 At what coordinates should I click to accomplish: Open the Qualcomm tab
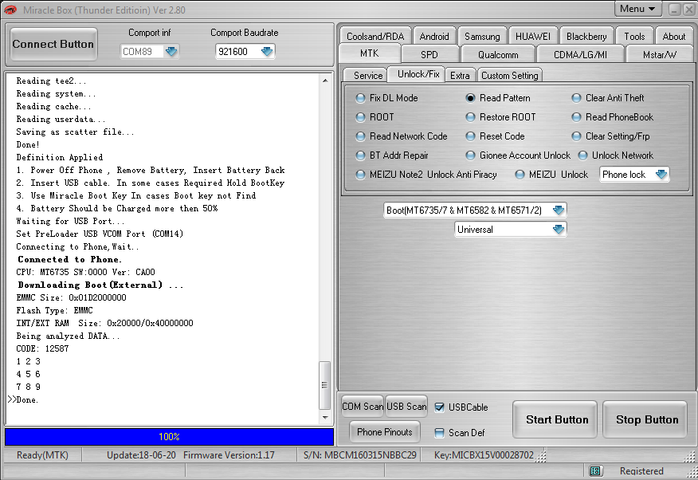[x=498, y=54]
